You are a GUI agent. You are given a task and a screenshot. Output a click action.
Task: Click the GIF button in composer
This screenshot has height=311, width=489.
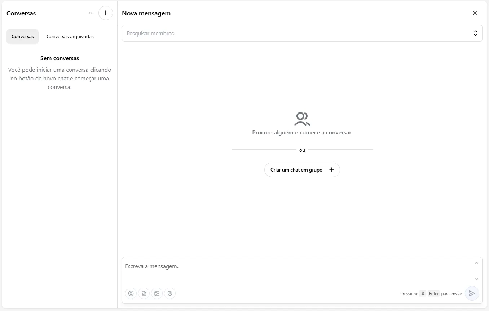tap(144, 293)
